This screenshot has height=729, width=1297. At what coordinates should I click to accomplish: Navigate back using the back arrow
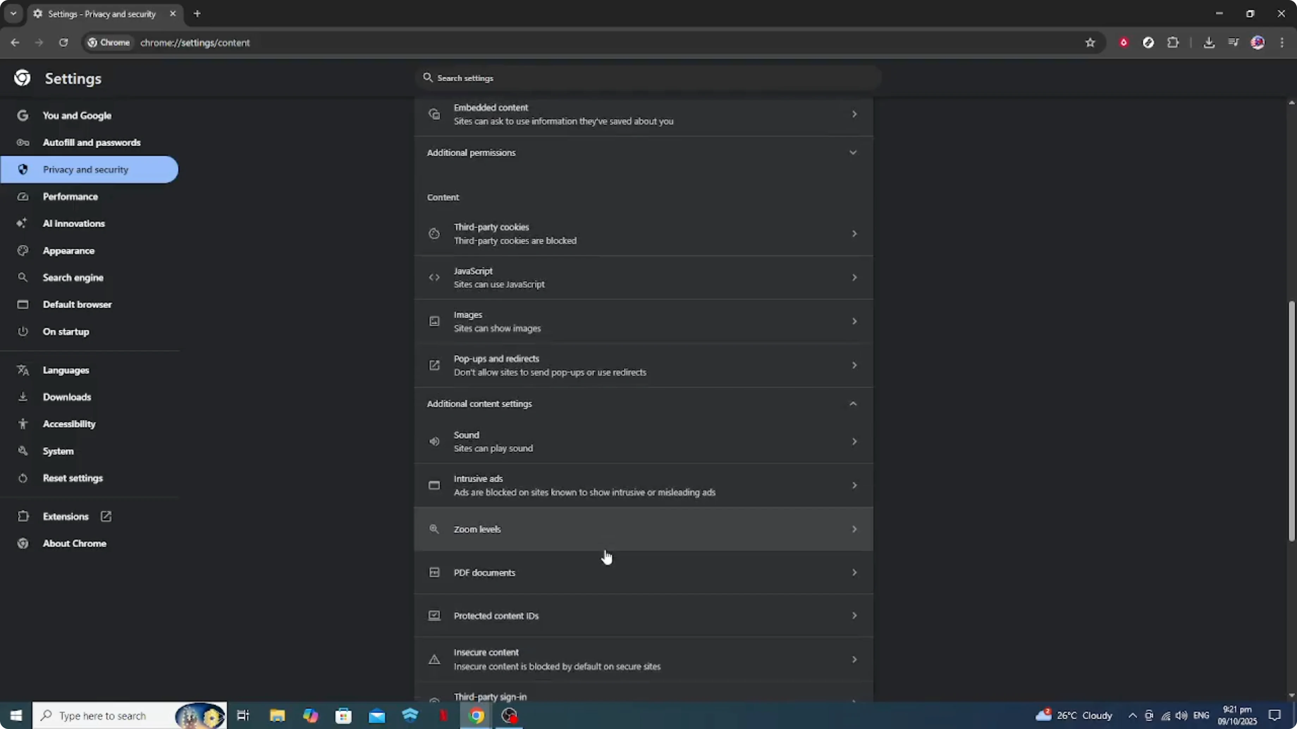click(14, 43)
